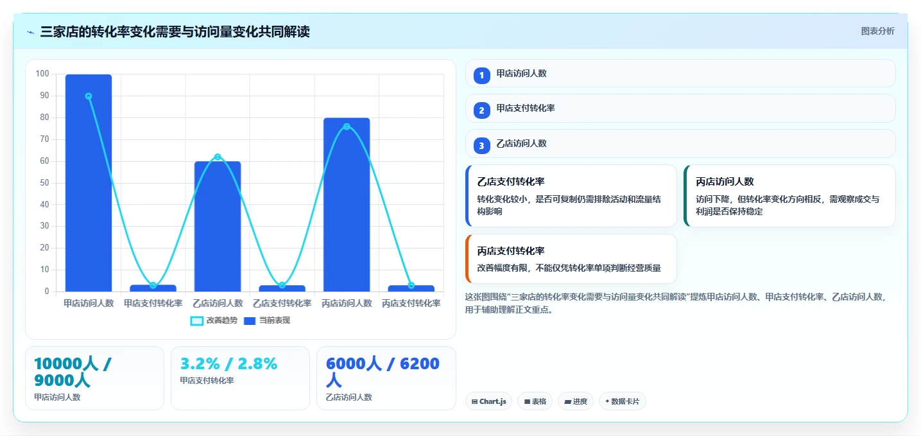The height and width of the screenshot is (436, 921).
Task: Click the 10000人 / 9000人 stat value
Action: pyautogui.click(x=73, y=372)
